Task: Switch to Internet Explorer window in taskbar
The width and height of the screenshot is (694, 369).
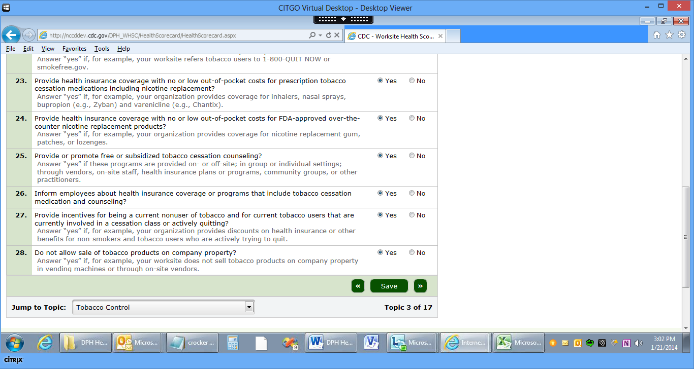Action: [x=465, y=343]
